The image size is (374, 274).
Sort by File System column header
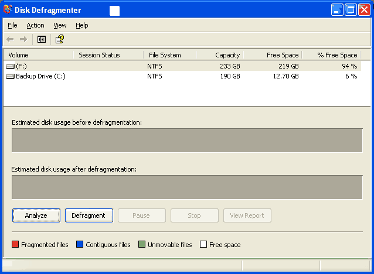point(170,55)
